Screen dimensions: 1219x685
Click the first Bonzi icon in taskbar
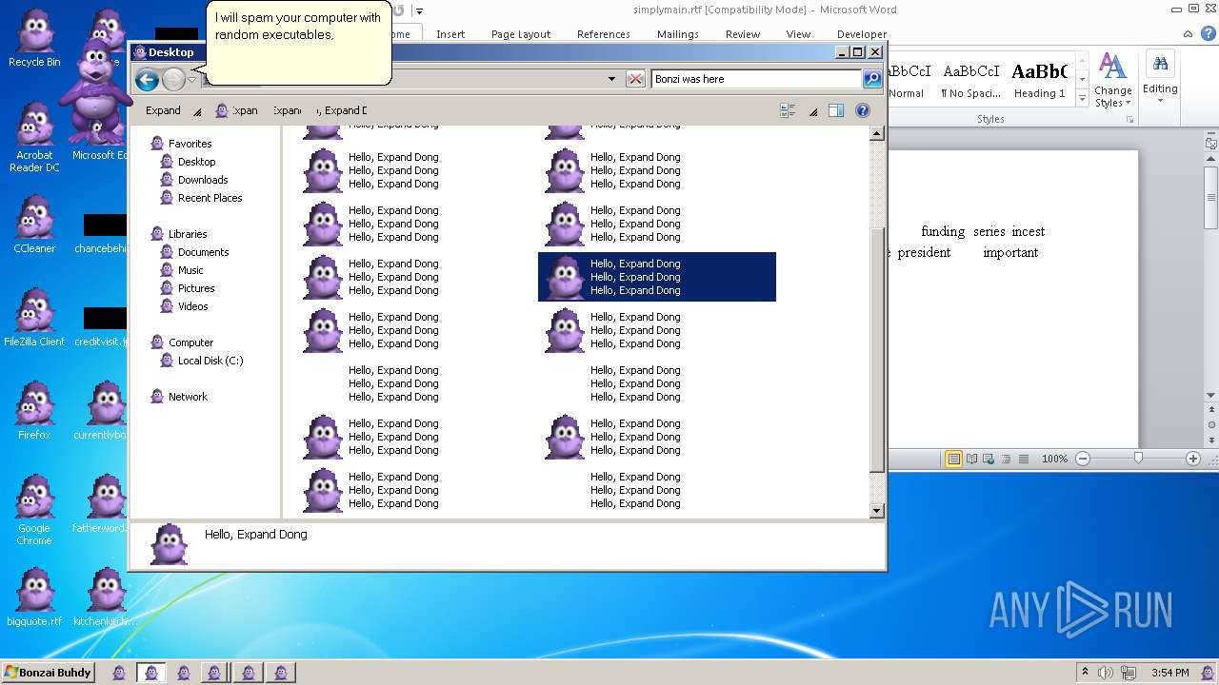click(x=119, y=673)
